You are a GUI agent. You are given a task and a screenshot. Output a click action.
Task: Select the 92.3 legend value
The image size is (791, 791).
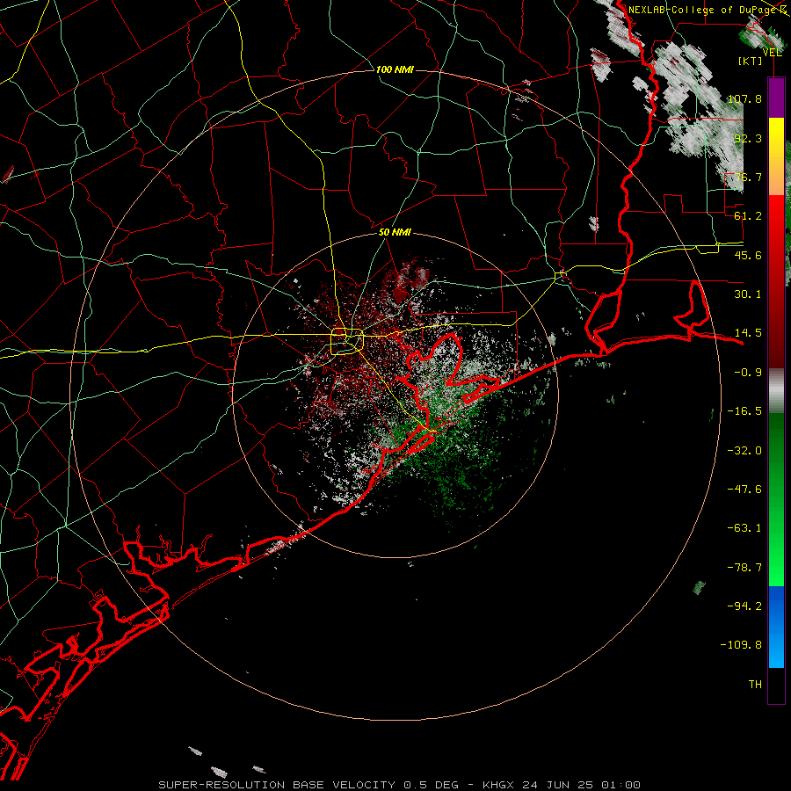[x=748, y=138]
